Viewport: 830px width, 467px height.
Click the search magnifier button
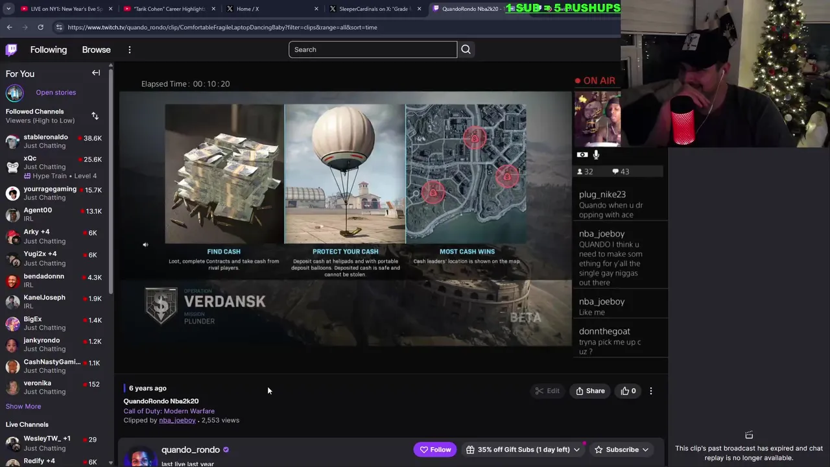[466, 49]
